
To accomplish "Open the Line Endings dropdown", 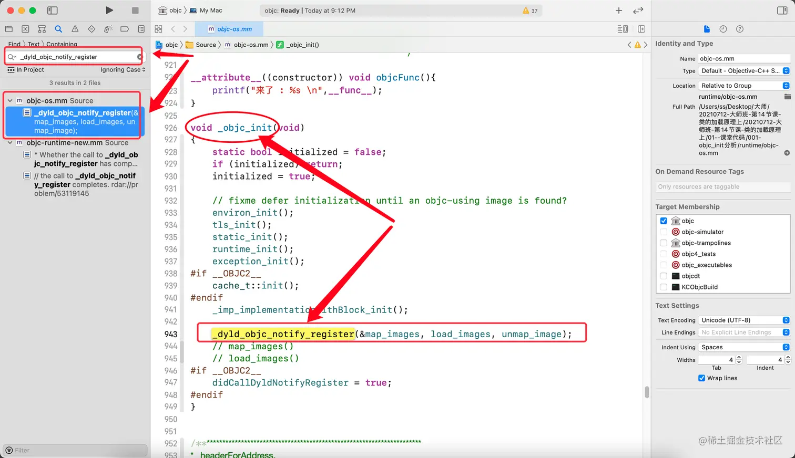I will coord(744,332).
